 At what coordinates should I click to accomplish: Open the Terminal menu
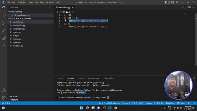pos(50,2)
